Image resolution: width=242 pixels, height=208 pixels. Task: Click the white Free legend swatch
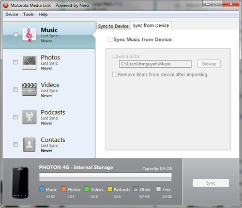click(159, 189)
